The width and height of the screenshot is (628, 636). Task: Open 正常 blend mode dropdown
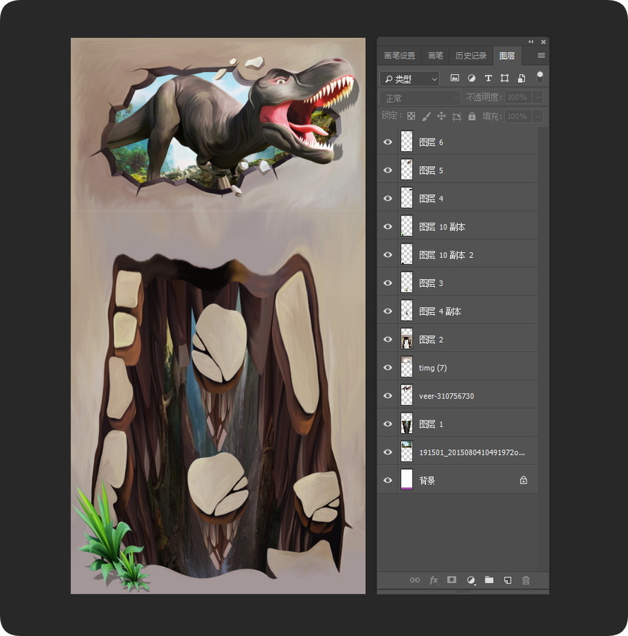(x=420, y=98)
